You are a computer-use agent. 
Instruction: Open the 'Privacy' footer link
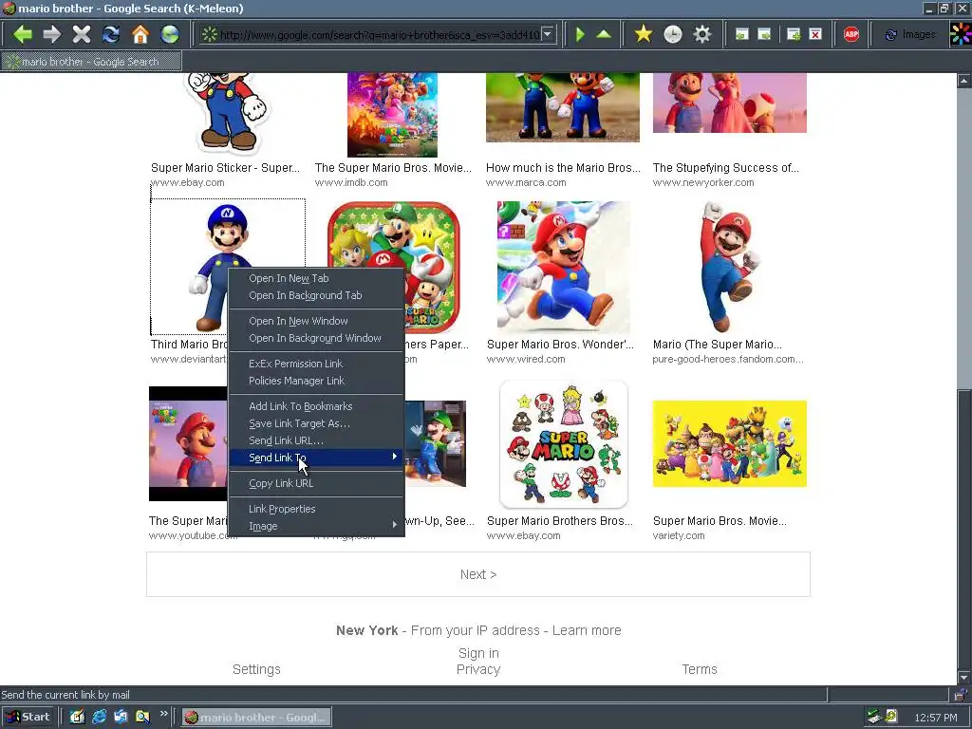click(478, 669)
